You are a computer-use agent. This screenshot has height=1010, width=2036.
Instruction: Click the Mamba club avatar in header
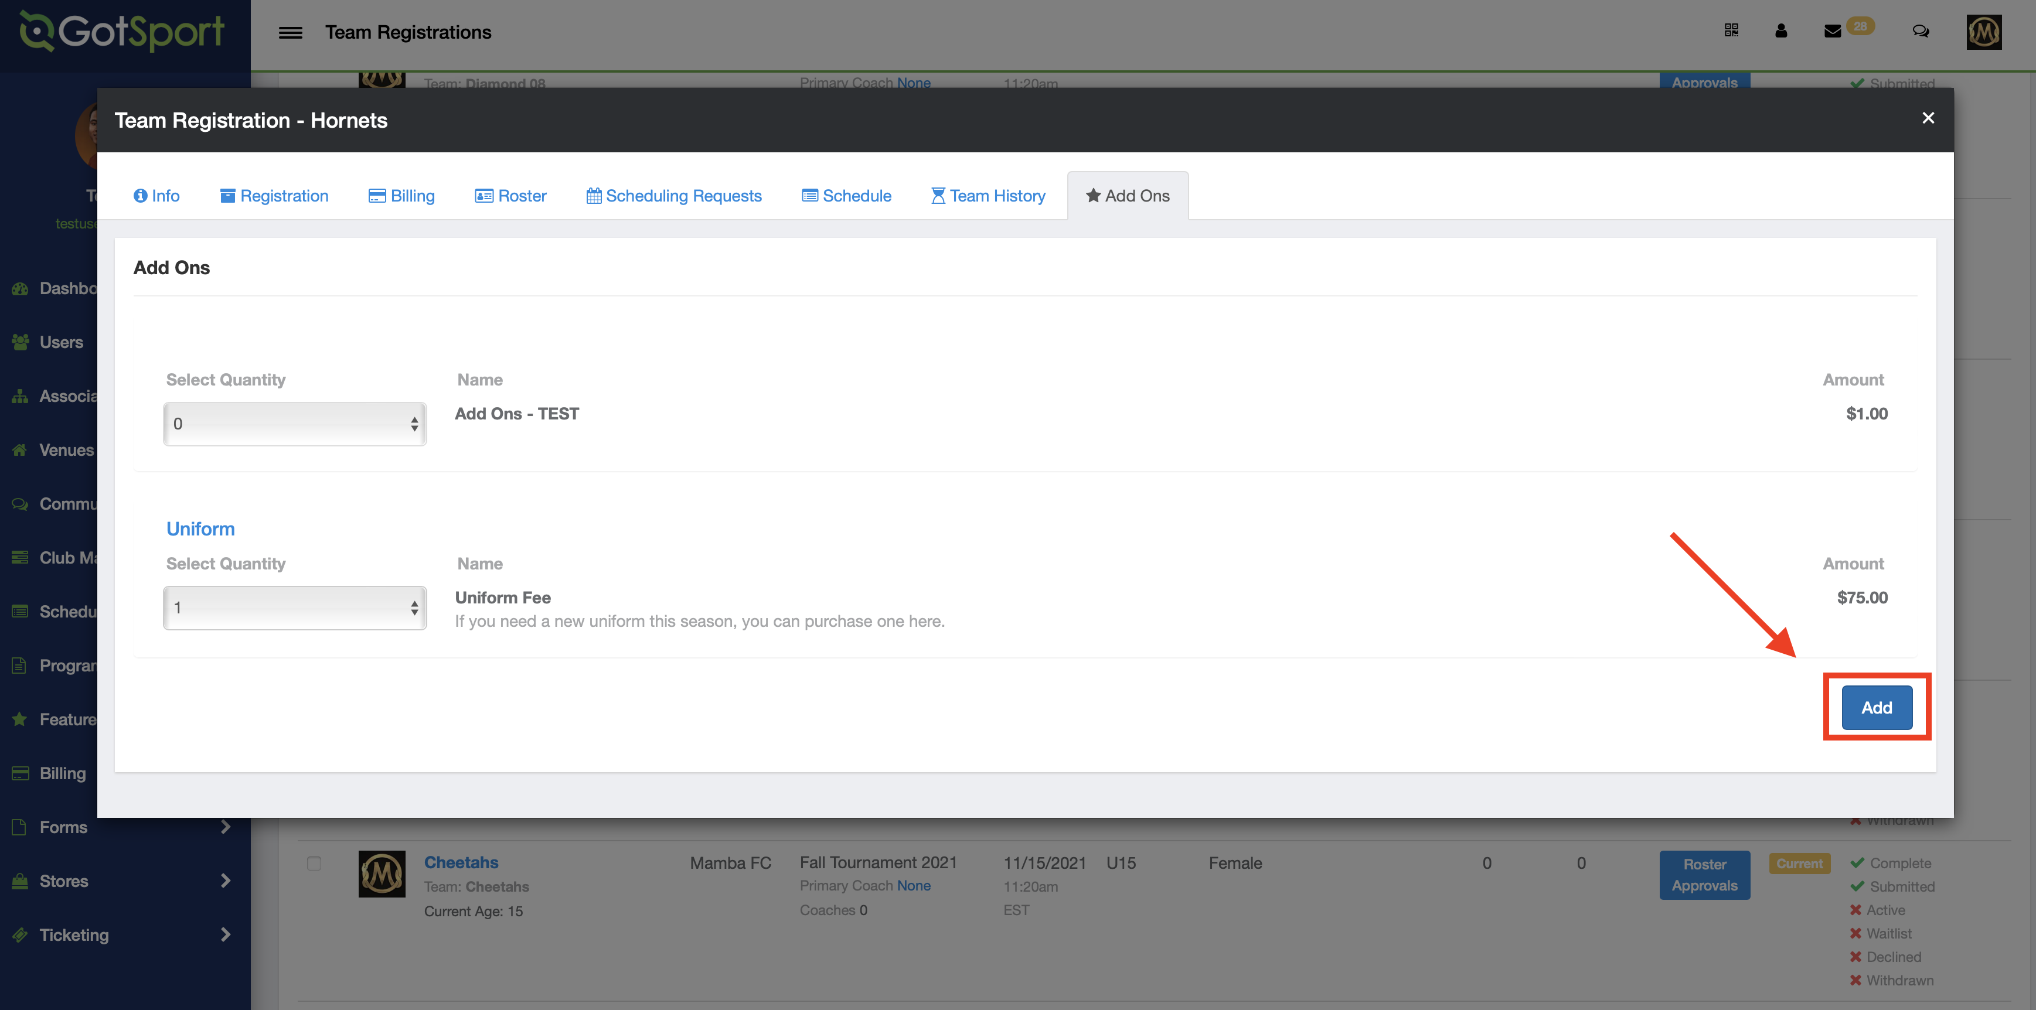[x=1984, y=32]
